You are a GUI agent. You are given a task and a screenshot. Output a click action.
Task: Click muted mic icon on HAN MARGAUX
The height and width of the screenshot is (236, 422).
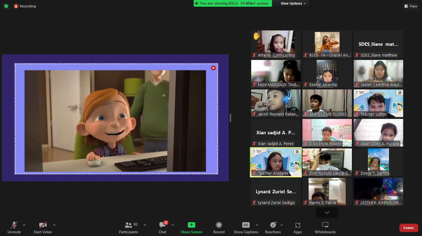tap(254, 85)
